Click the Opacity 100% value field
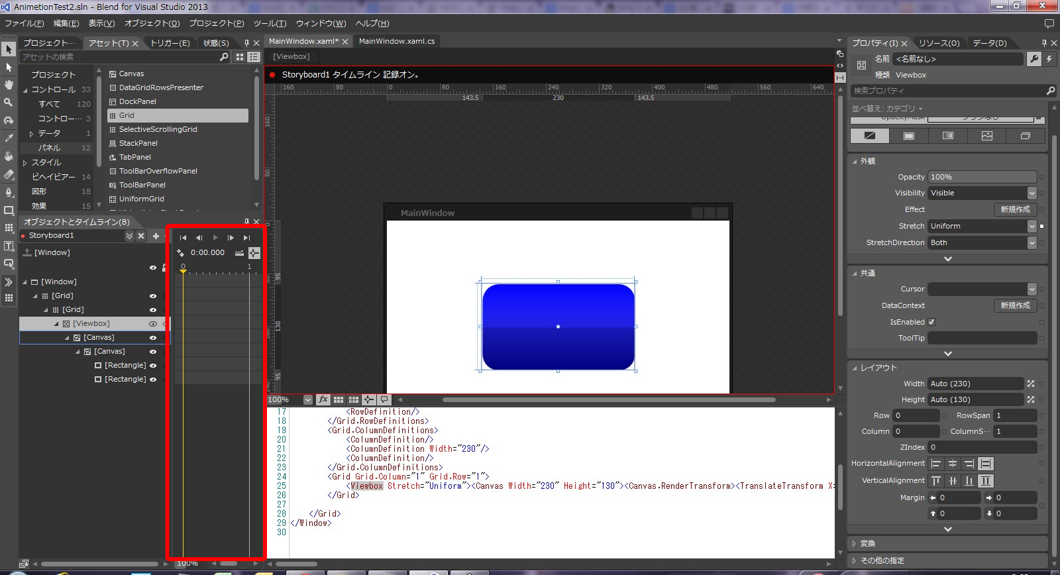Viewport: 1060px width, 575px height. [x=982, y=177]
